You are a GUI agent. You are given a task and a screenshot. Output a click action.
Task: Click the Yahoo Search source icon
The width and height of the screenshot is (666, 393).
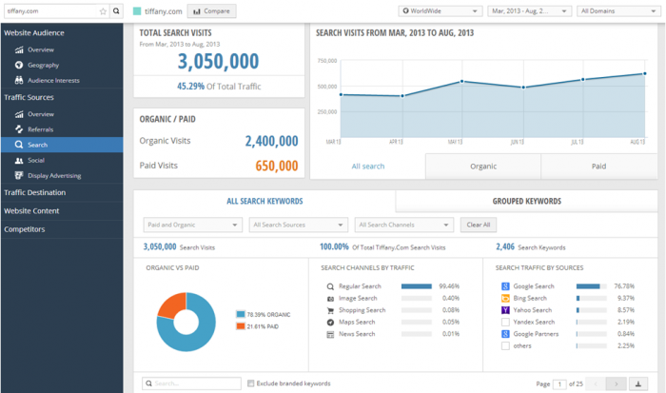(505, 310)
